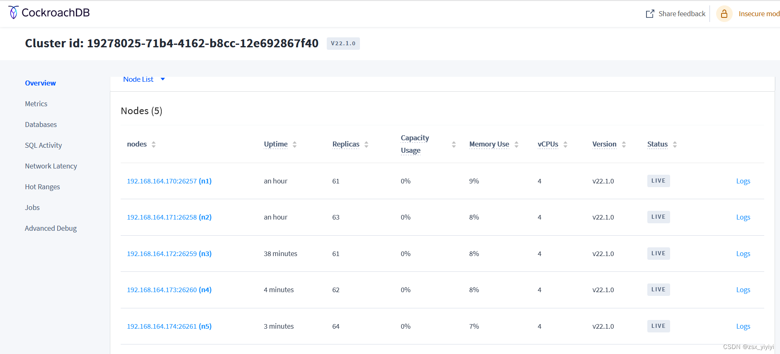
Task: Click the 38 minutes uptime value
Action: coord(280,254)
